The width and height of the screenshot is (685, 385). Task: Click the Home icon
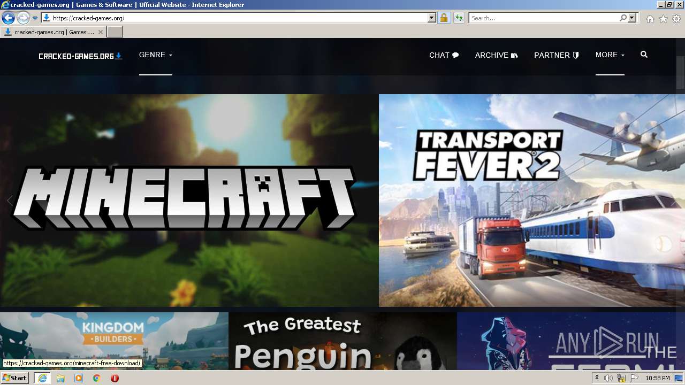[650, 19]
